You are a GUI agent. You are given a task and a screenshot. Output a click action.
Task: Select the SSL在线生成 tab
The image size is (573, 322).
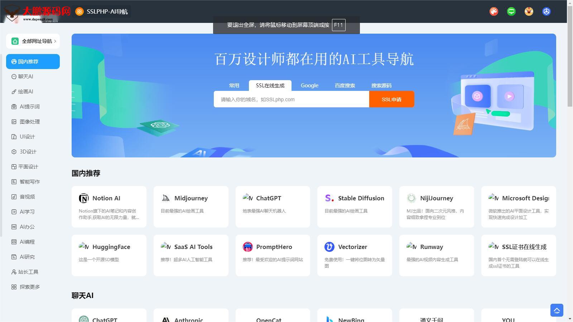[x=270, y=86]
